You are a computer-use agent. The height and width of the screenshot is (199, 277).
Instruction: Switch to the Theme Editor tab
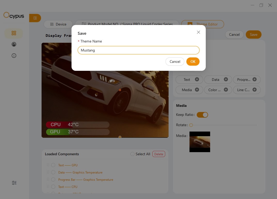tap(203, 24)
